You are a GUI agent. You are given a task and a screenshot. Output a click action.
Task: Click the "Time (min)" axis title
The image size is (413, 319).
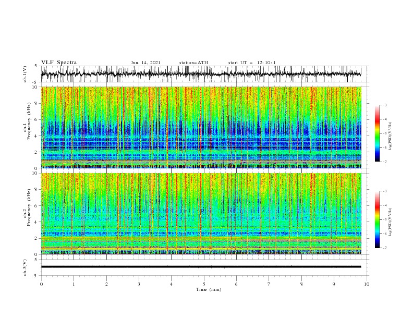coord(209,289)
